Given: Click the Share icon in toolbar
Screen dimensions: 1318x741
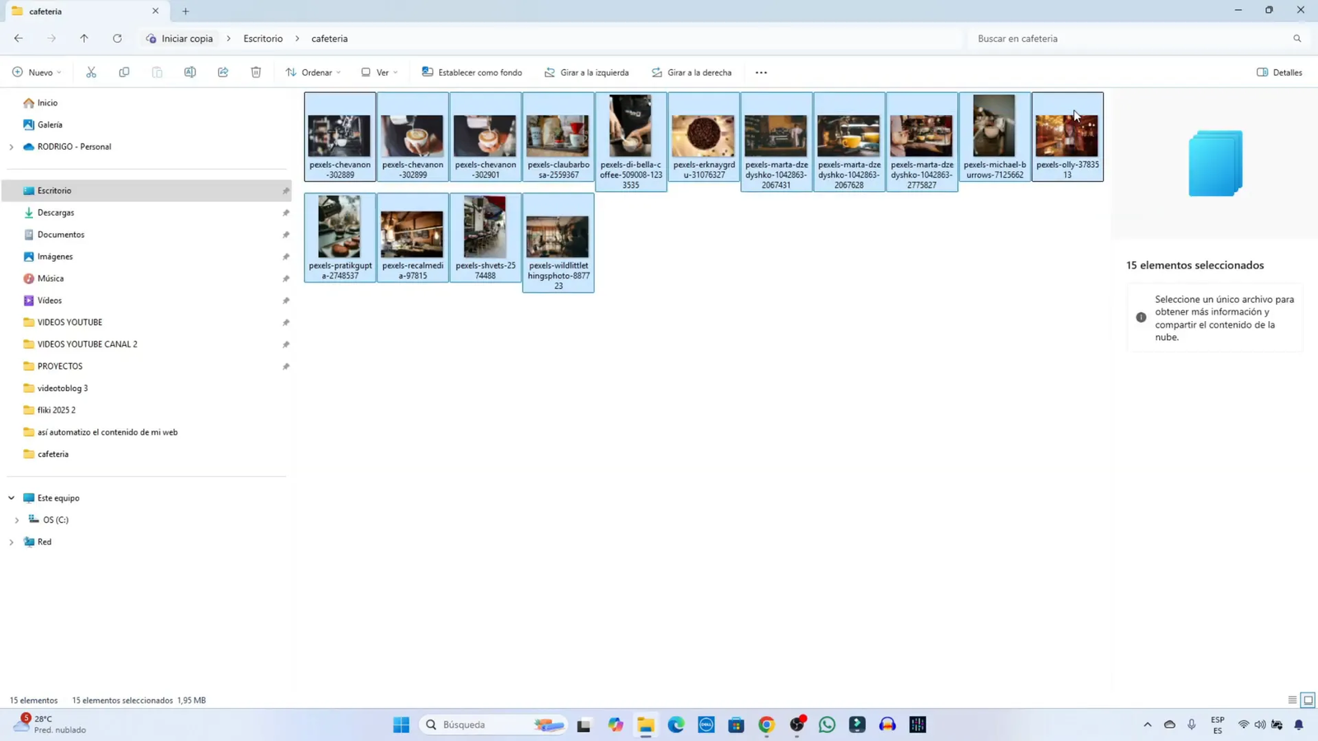Looking at the screenshot, I should click(223, 72).
